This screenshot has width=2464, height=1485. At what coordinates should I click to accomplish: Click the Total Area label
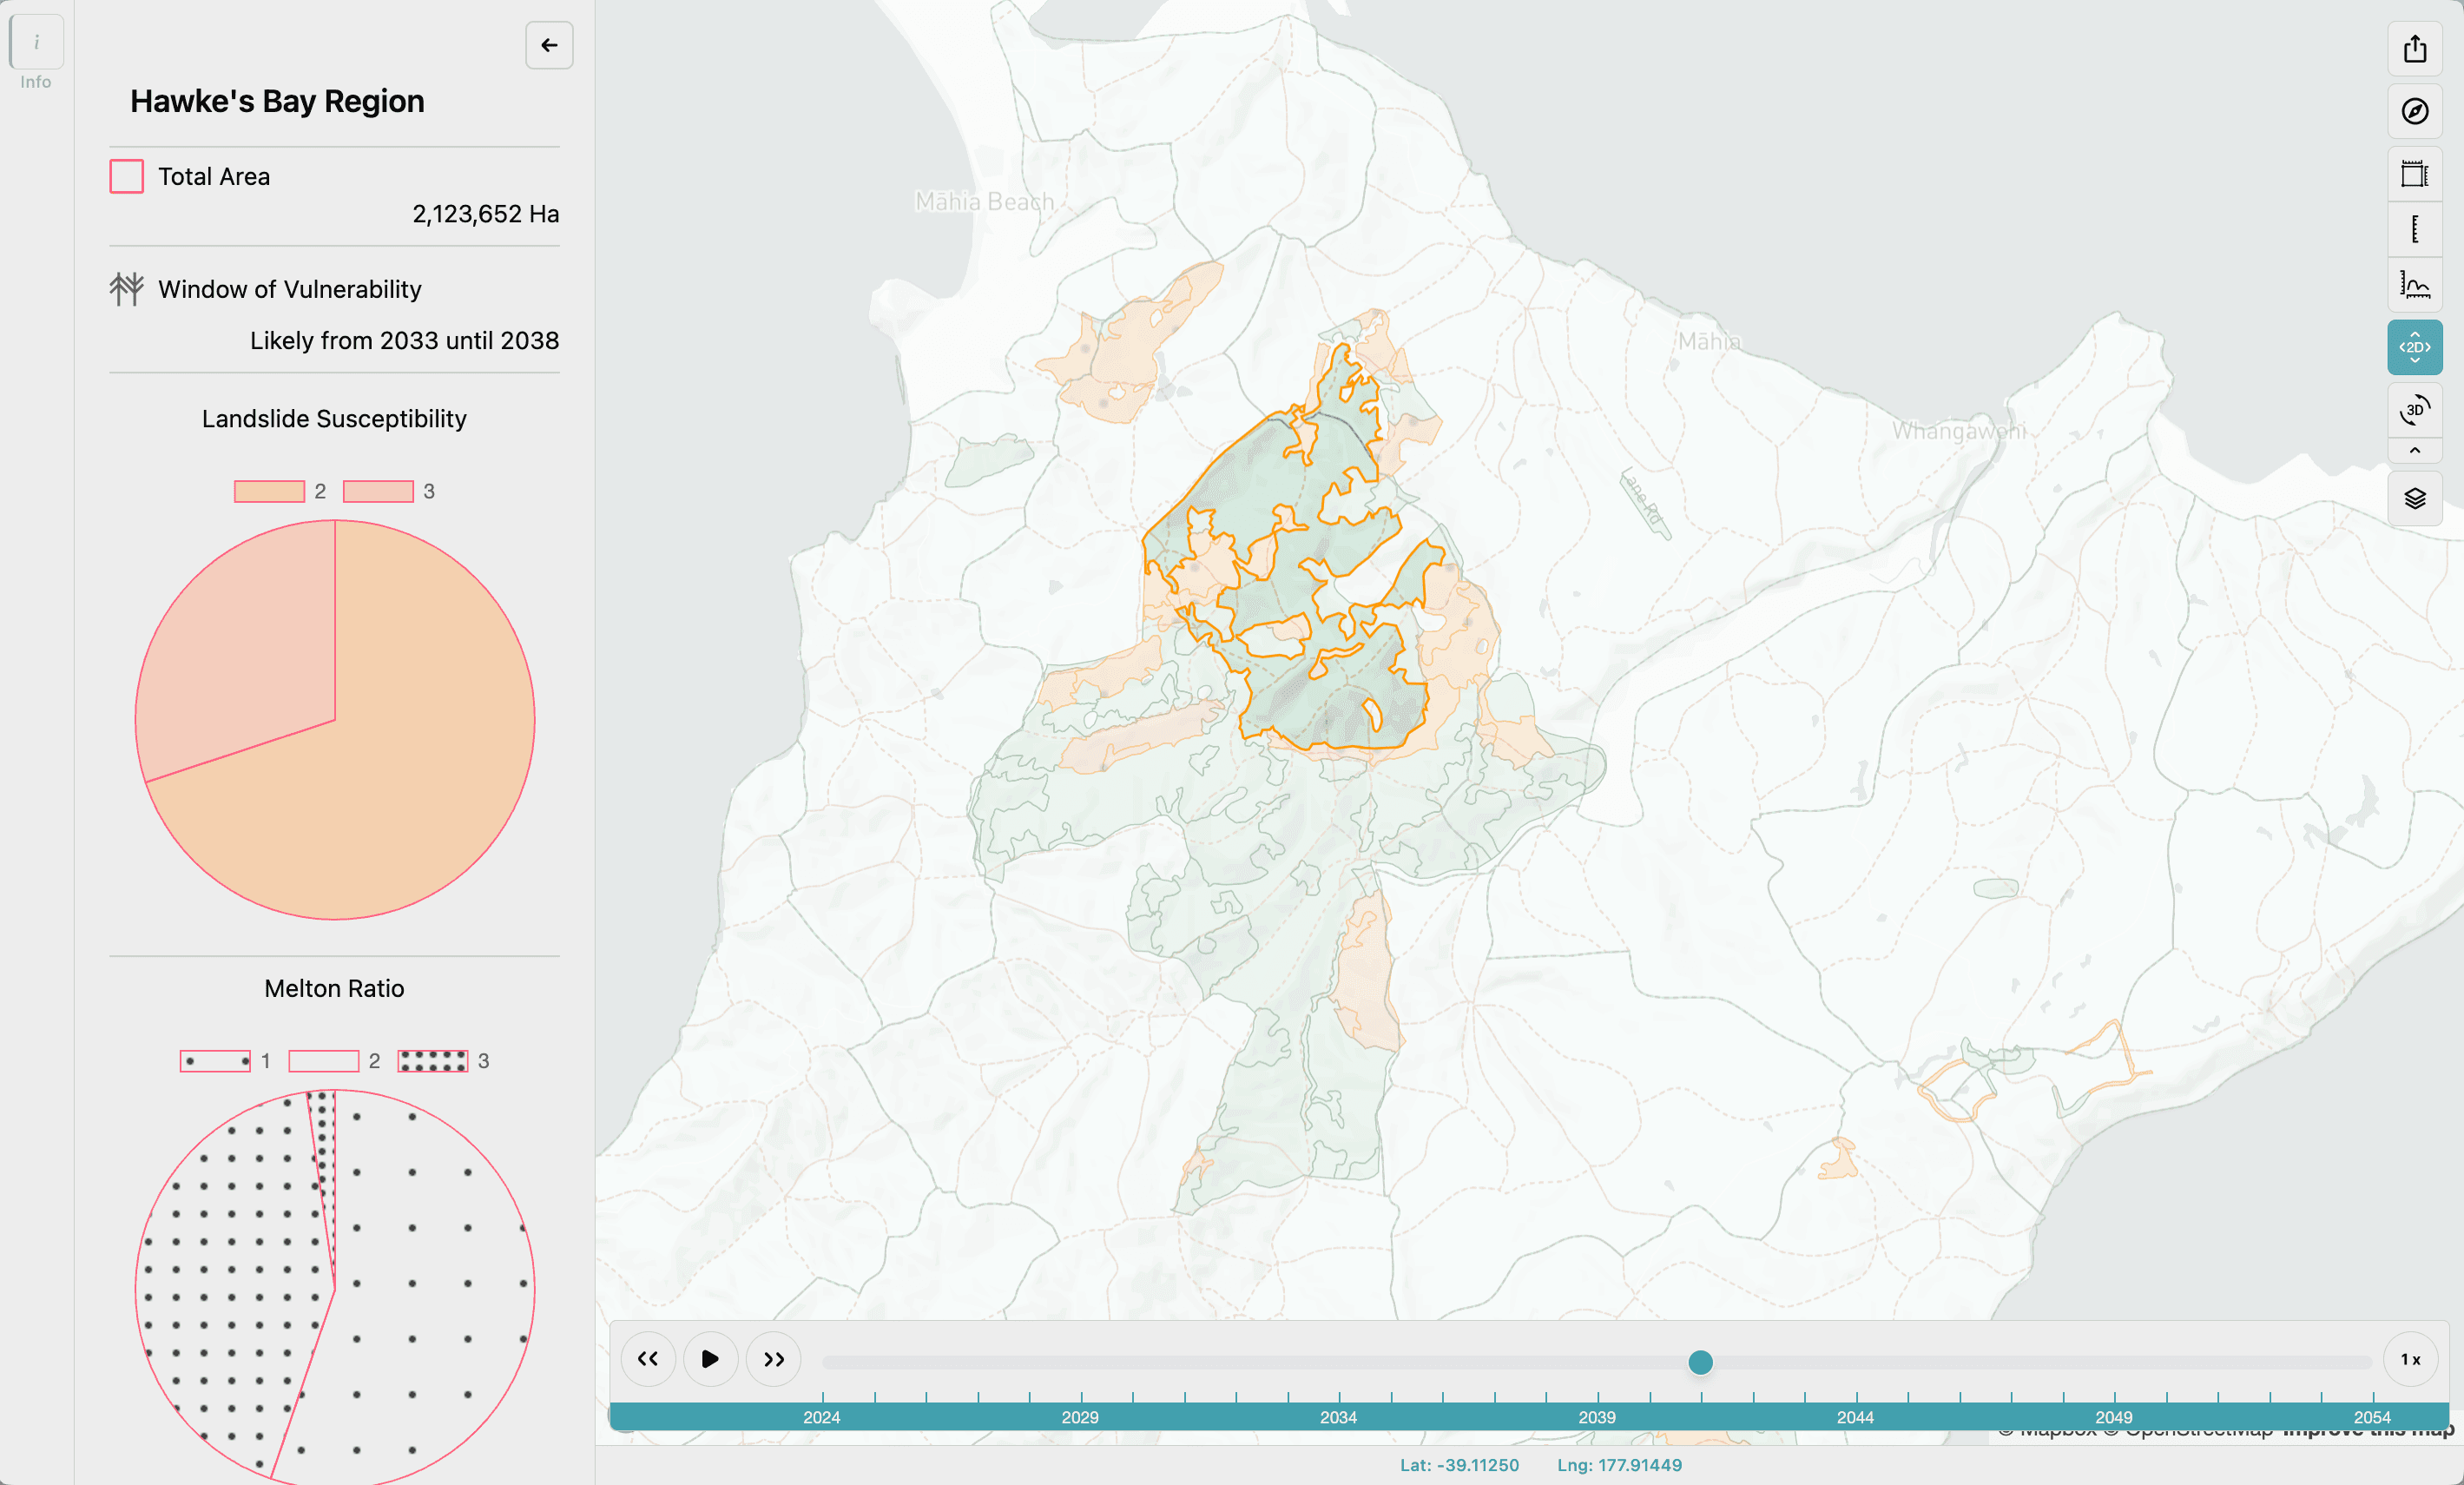(x=214, y=177)
